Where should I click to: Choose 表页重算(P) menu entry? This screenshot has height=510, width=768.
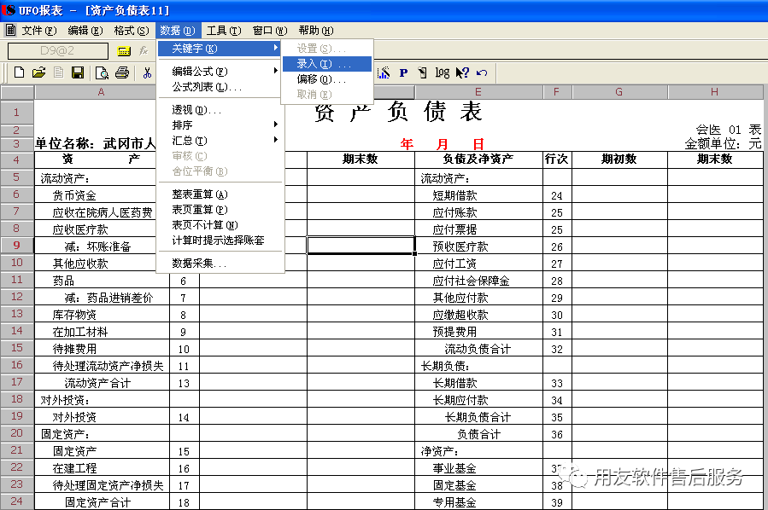coord(220,209)
